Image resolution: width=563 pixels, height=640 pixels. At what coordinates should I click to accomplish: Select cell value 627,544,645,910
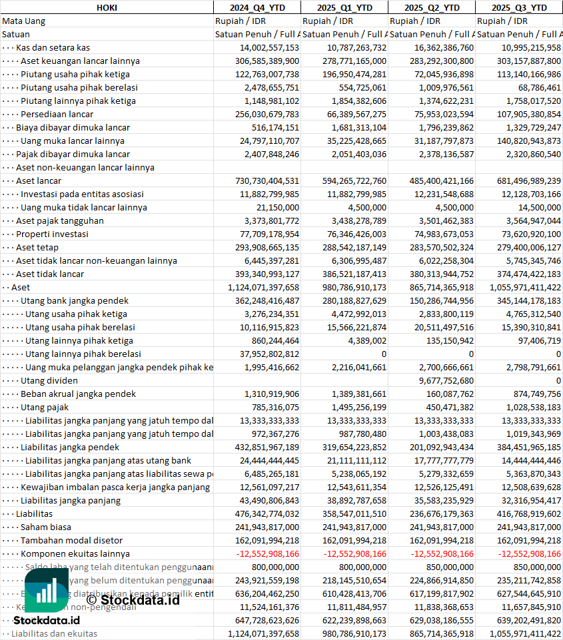(x=529, y=594)
